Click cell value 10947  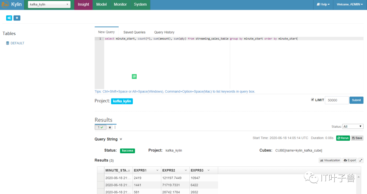tap(195, 178)
